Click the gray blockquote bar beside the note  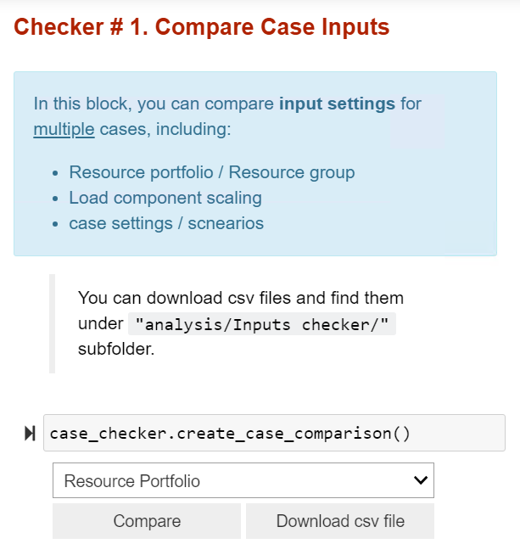[52, 323]
